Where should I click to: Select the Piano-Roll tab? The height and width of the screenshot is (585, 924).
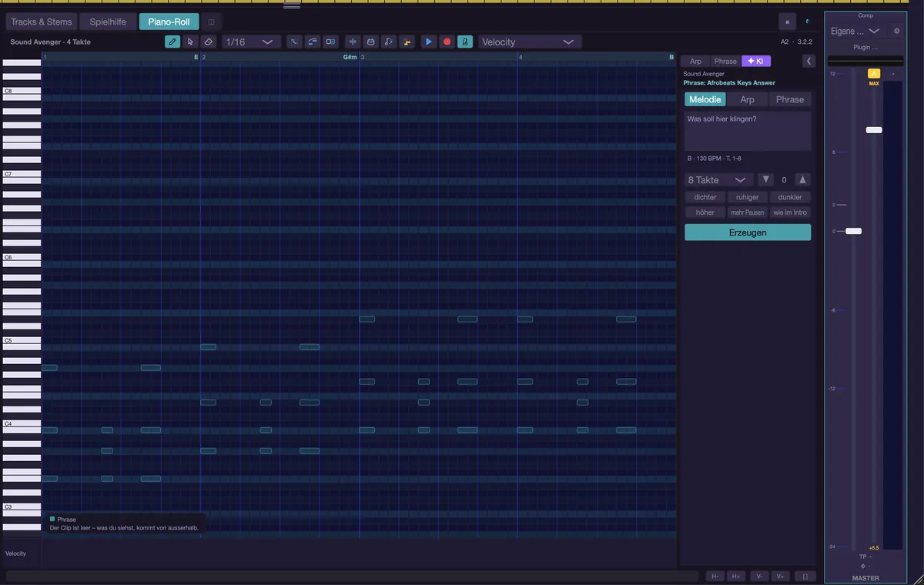169,22
